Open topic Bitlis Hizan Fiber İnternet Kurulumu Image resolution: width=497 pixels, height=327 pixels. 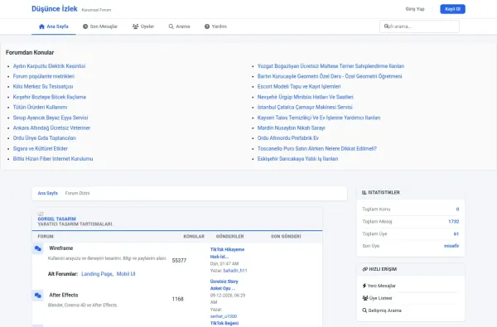pos(53,158)
